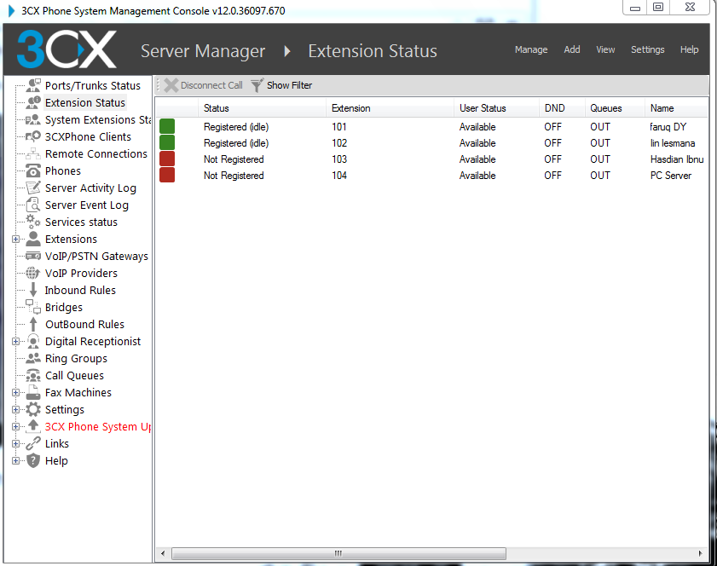Click the Bridges icon
This screenshot has width=717, height=566.
point(33,307)
